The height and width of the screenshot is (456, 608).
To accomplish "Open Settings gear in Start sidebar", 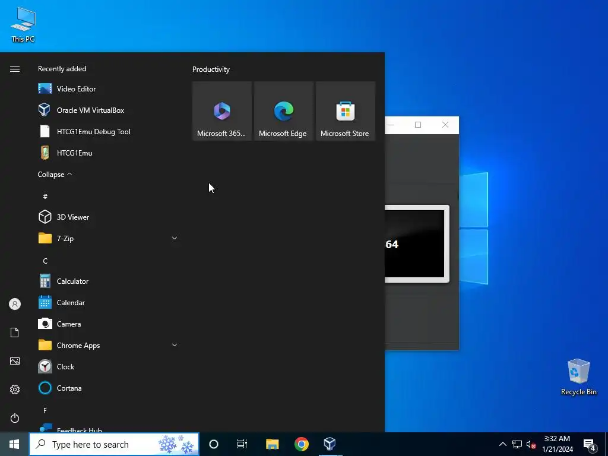I will 15,389.
